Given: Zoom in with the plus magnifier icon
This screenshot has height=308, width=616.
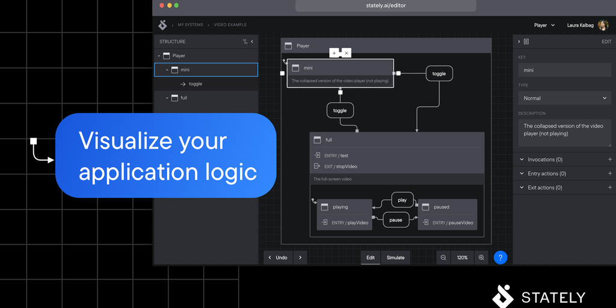Looking at the screenshot, I should coord(481,257).
